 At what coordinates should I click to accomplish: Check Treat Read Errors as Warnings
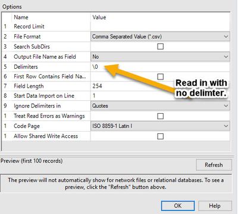(x=160, y=116)
